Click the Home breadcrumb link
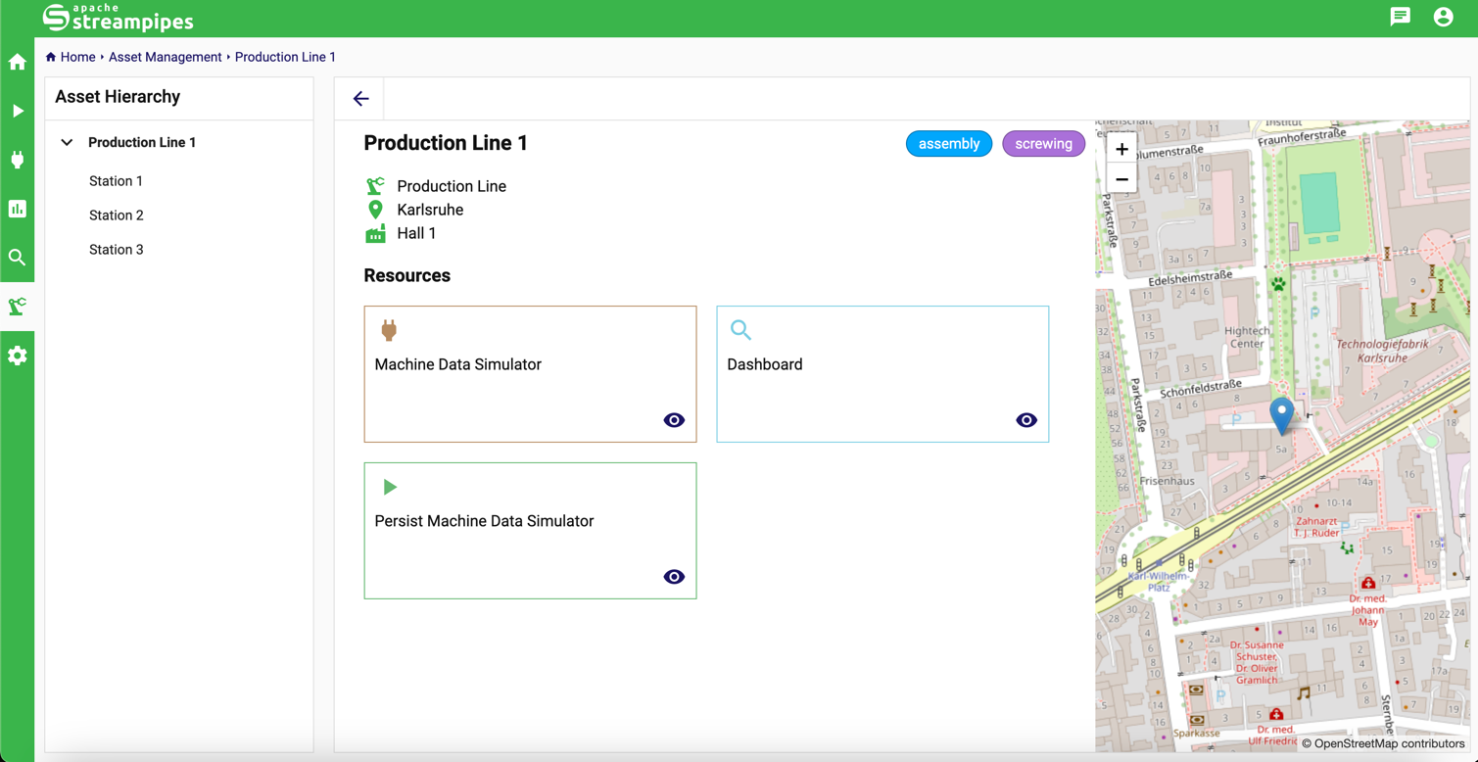The width and height of the screenshot is (1478, 762). [77, 57]
